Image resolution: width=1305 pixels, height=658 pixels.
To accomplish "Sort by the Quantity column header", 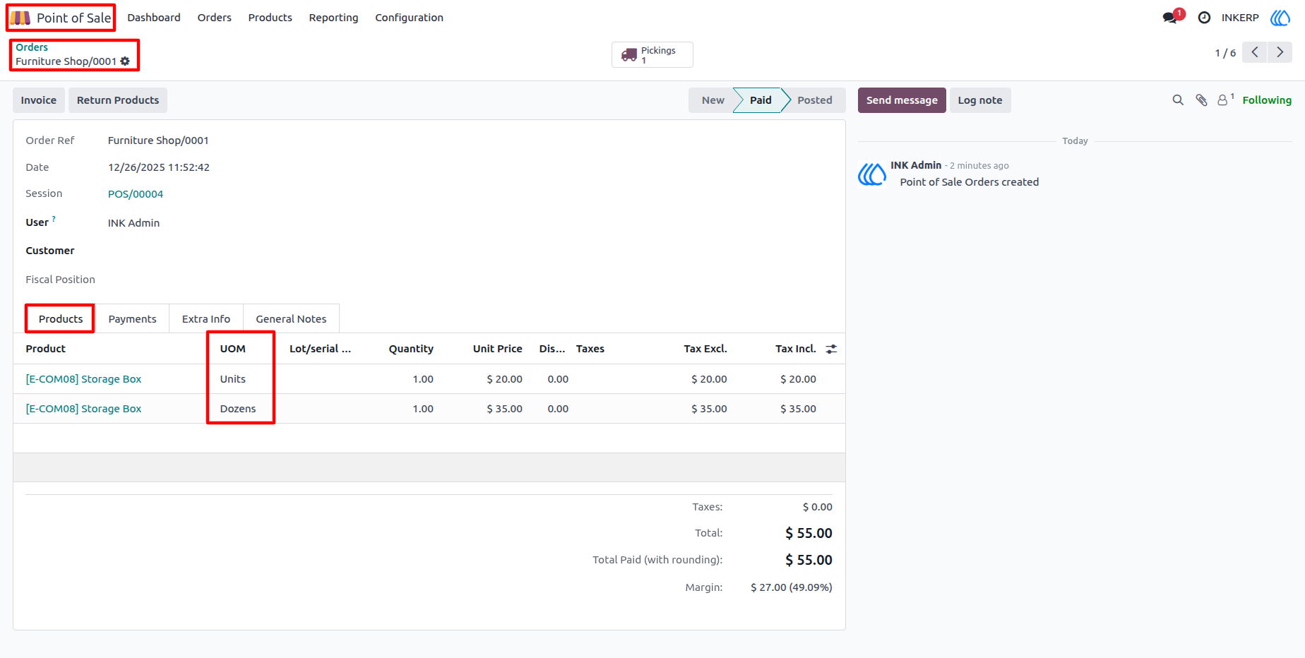I will 411,349.
